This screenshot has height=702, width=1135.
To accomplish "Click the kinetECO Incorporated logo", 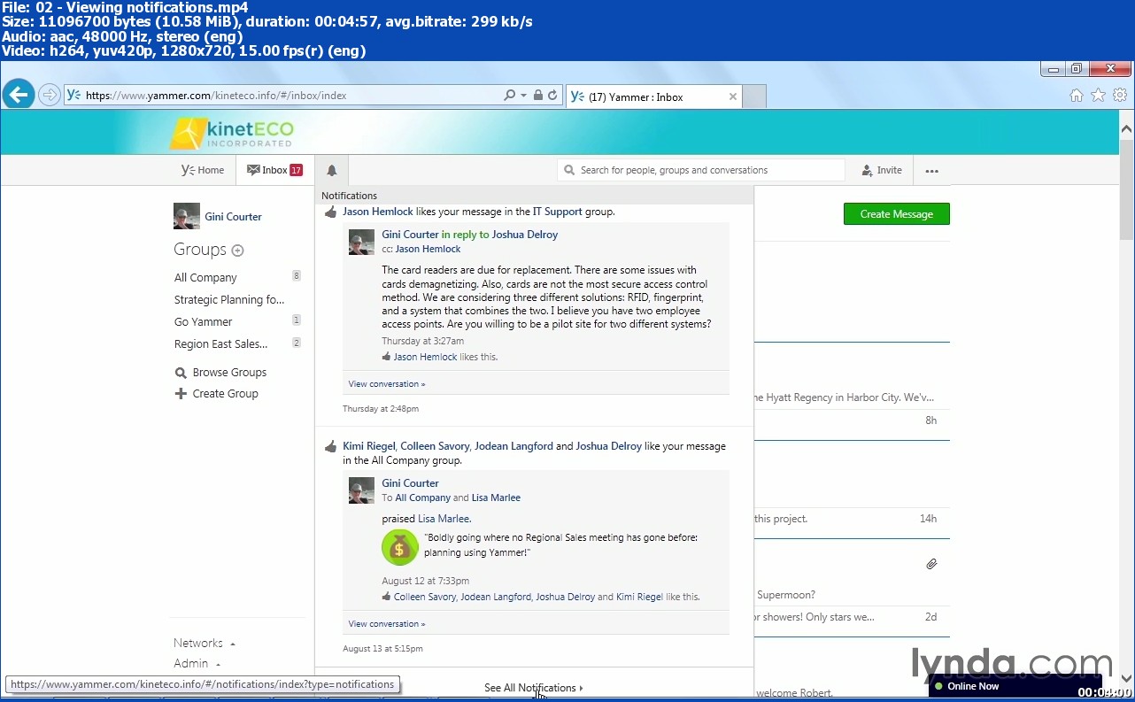I will (x=232, y=133).
